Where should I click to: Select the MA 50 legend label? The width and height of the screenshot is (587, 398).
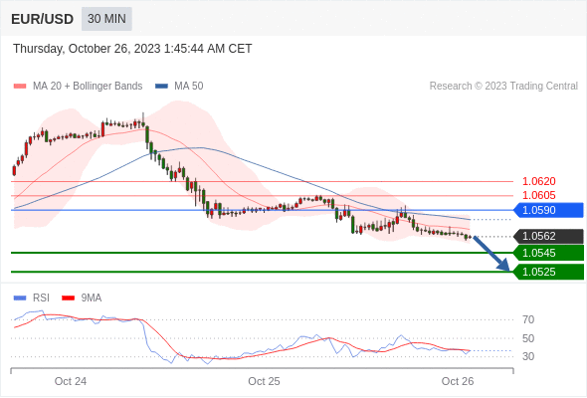[189, 87]
